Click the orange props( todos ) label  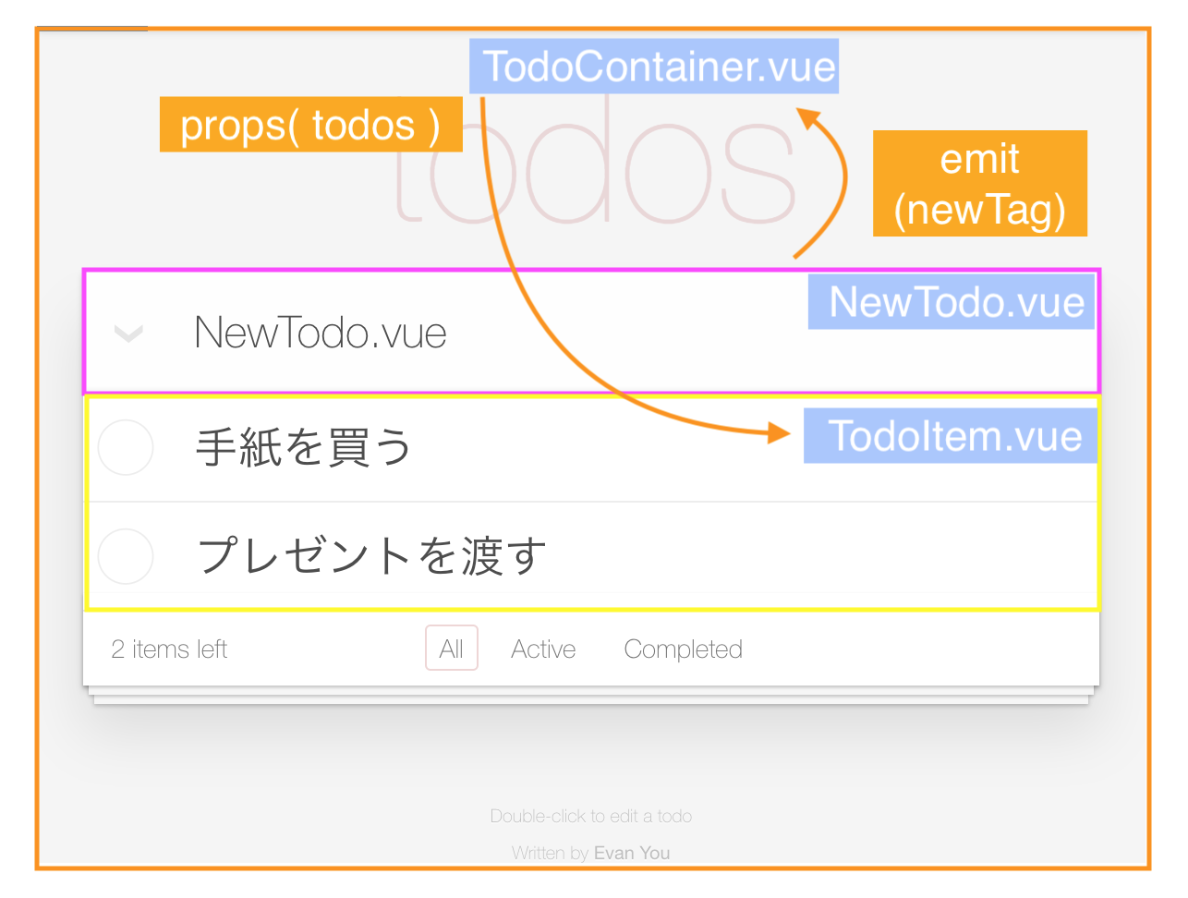[310, 125]
